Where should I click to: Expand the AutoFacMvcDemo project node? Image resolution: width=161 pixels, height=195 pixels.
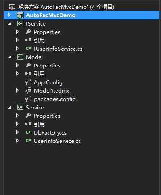tap(9, 15)
